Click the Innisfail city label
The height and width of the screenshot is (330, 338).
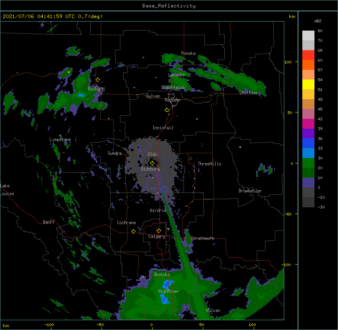[163, 128]
